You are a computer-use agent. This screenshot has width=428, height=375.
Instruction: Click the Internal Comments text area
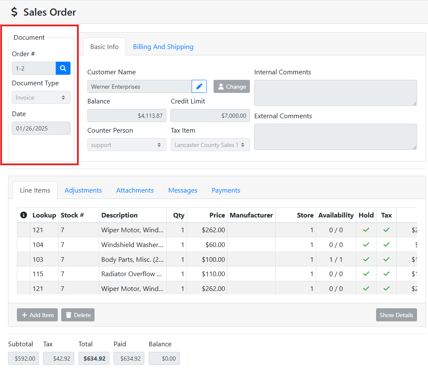(x=335, y=92)
